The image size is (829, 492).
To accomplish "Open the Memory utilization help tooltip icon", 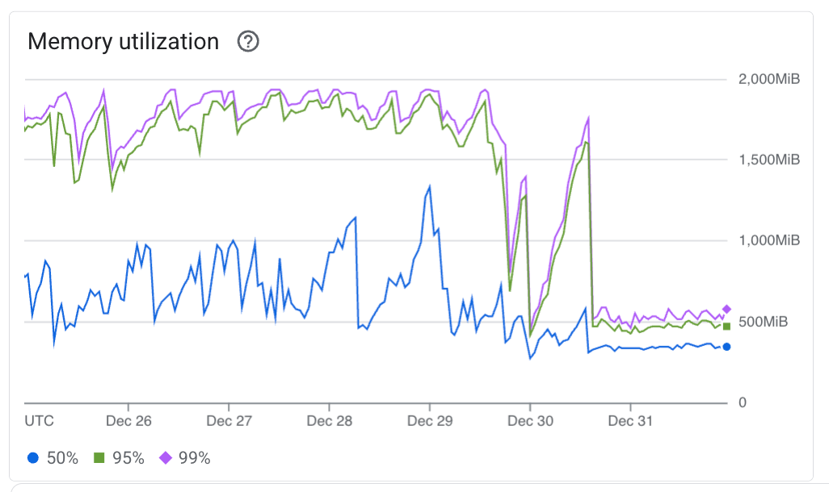I will click(x=248, y=42).
